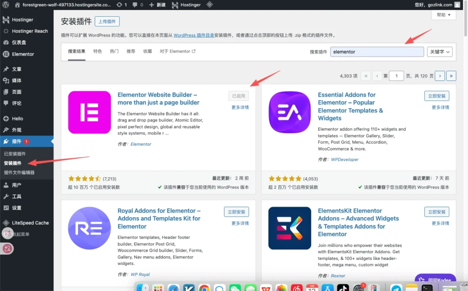View 更多详情 for Essential Addons
Screen dimensions: 468x291
[440, 107]
